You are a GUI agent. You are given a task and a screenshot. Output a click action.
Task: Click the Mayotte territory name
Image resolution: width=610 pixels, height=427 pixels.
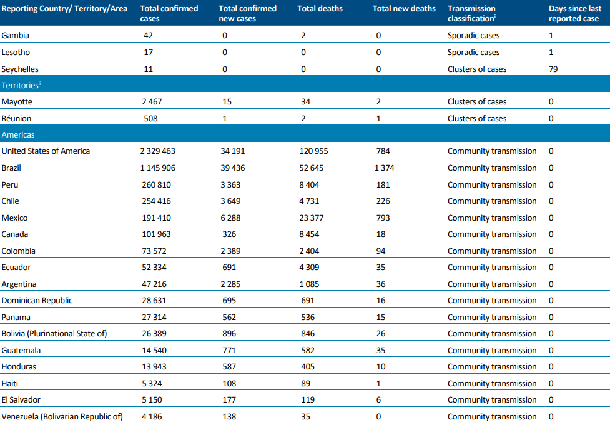click(17, 102)
